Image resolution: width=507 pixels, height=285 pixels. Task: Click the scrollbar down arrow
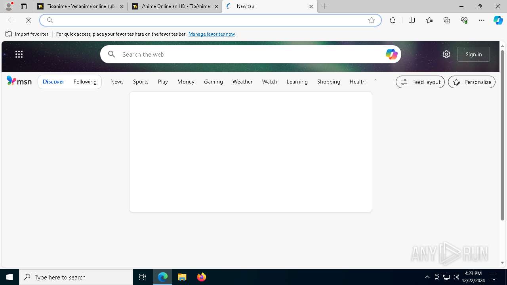click(502, 263)
